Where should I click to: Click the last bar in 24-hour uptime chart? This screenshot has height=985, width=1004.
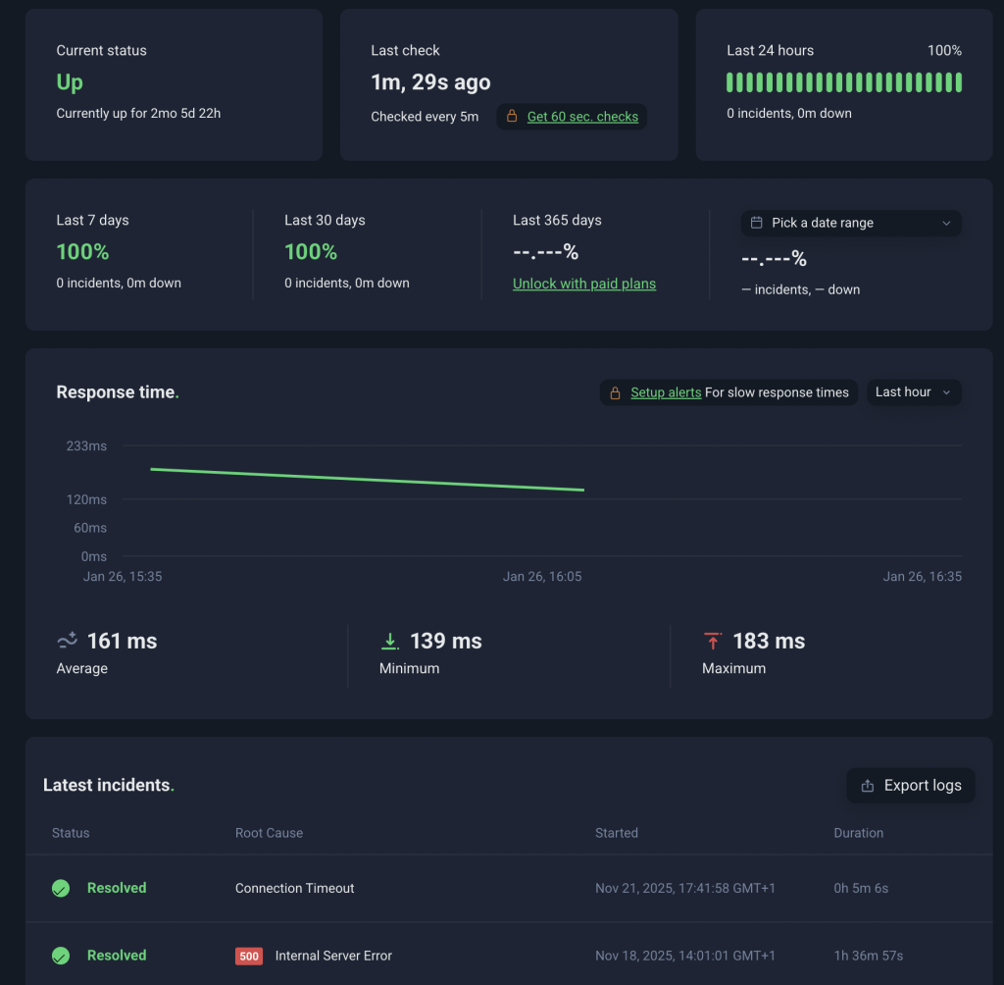click(x=958, y=82)
